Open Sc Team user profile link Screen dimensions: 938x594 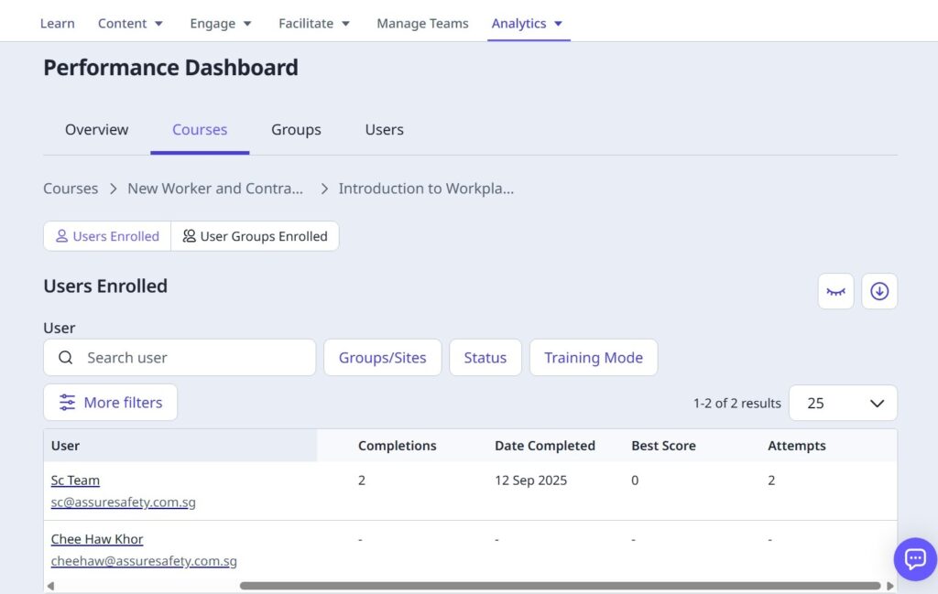click(x=75, y=481)
